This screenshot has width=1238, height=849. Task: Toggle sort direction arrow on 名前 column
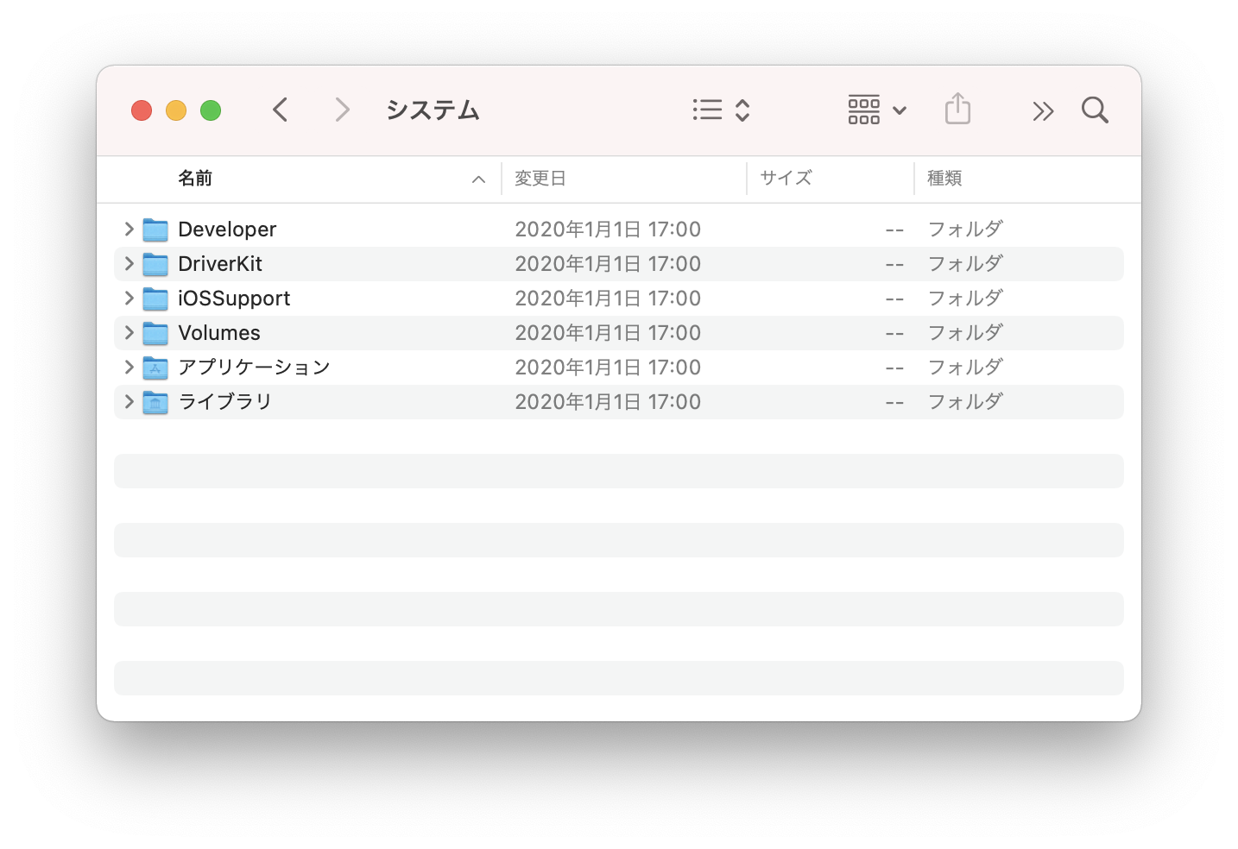pyautogui.click(x=478, y=179)
